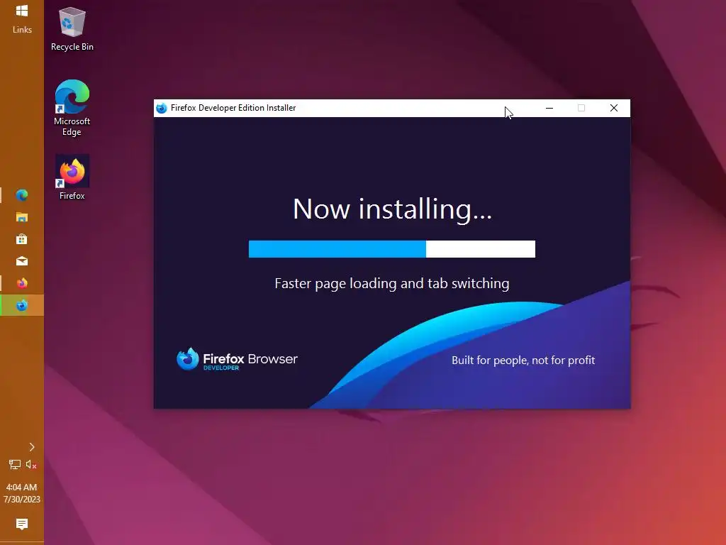
Task: Open Mail app from the taskbar
Action: point(22,261)
